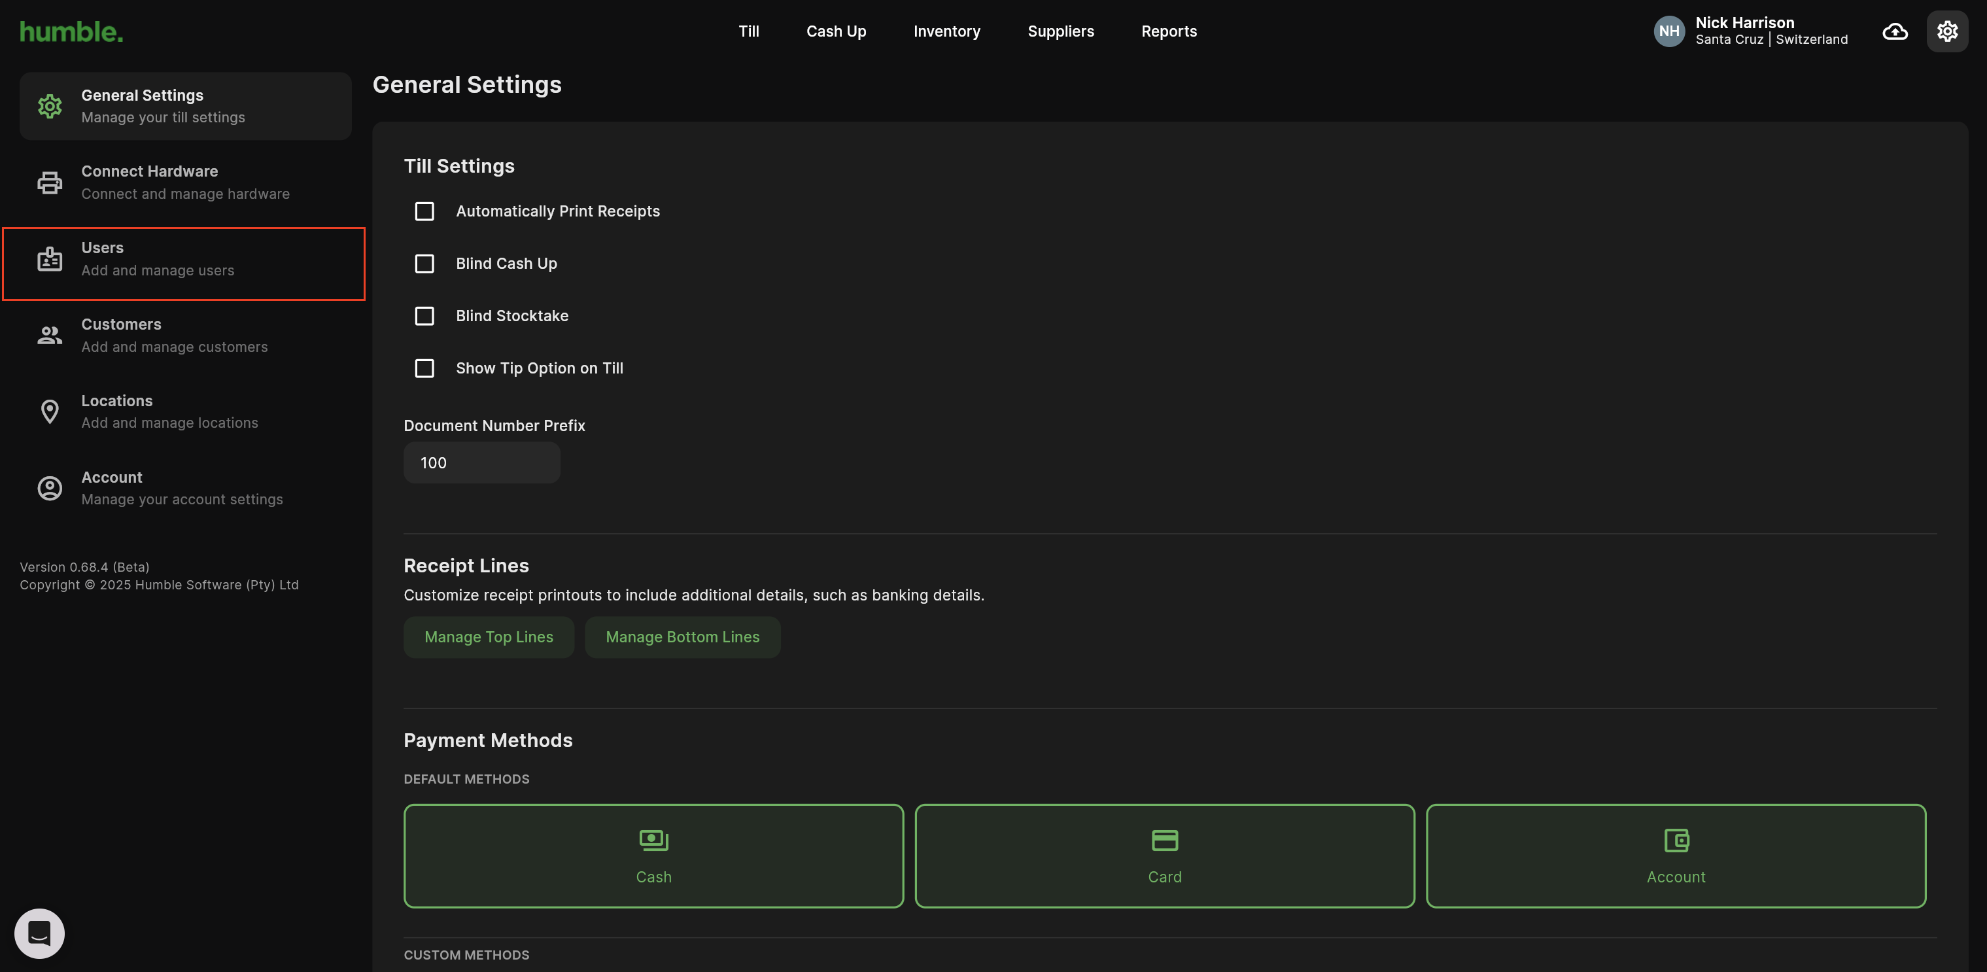The image size is (1987, 972).
Task: Click the Users badge icon
Action: (49, 259)
